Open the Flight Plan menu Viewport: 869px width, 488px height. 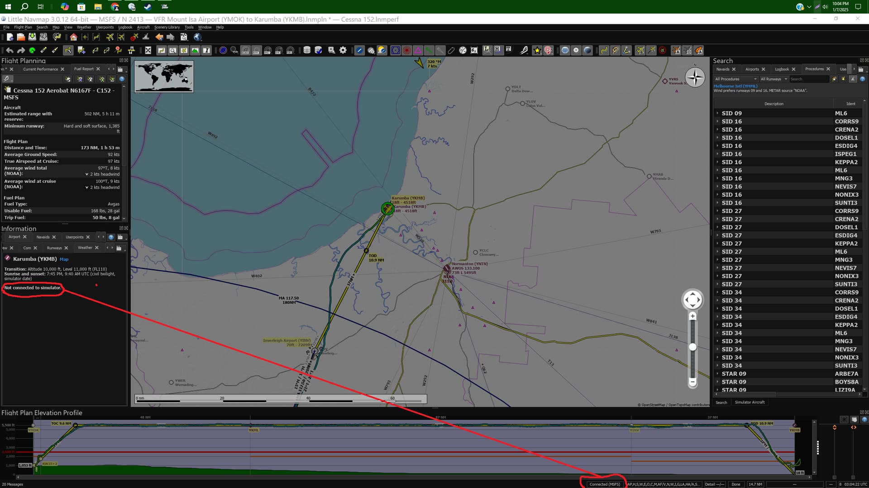[22, 27]
